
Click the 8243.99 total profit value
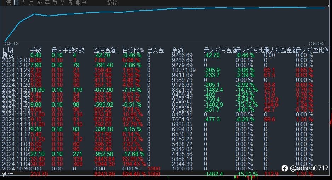click(104, 174)
